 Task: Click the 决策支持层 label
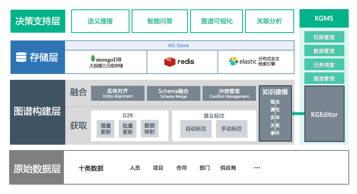pos(38,21)
